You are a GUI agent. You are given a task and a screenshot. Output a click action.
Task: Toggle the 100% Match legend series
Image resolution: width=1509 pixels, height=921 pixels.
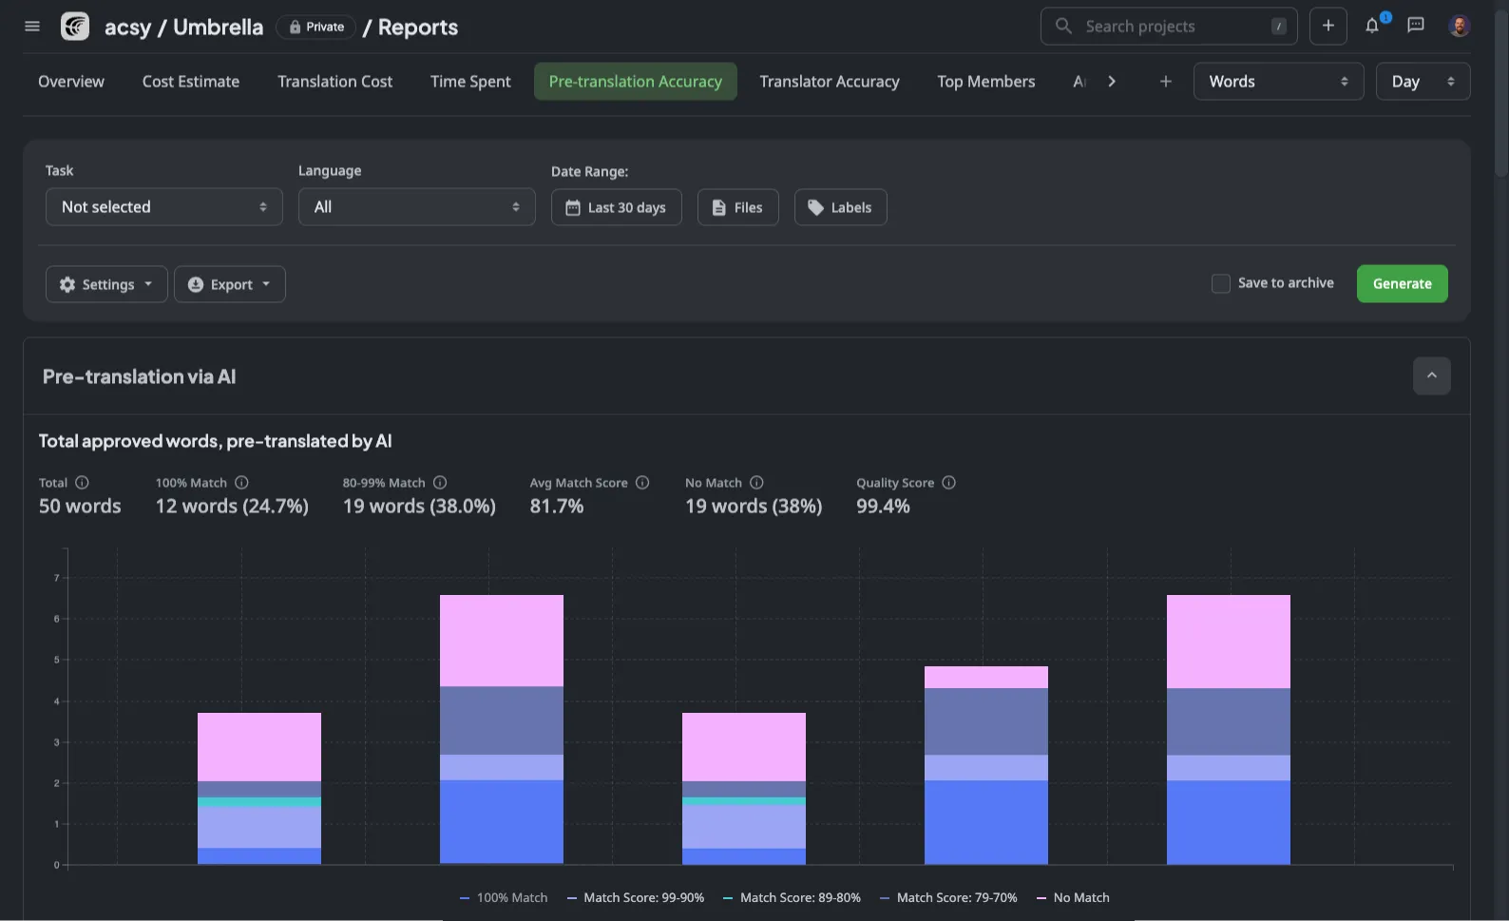[504, 897]
